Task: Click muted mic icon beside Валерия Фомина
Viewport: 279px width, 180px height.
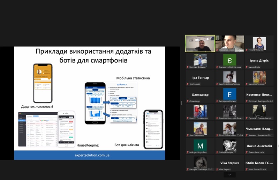Action: (187, 67)
